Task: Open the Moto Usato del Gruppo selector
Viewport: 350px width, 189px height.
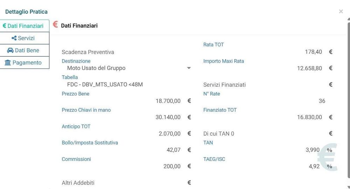Action: click(x=96, y=68)
